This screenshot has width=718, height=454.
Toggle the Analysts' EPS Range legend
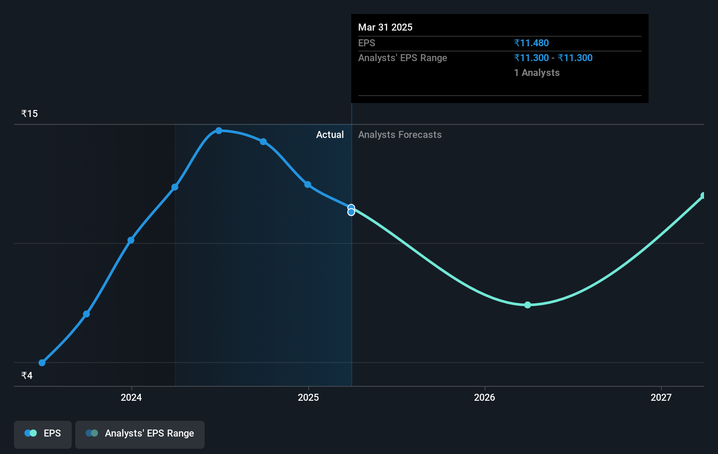(140, 434)
